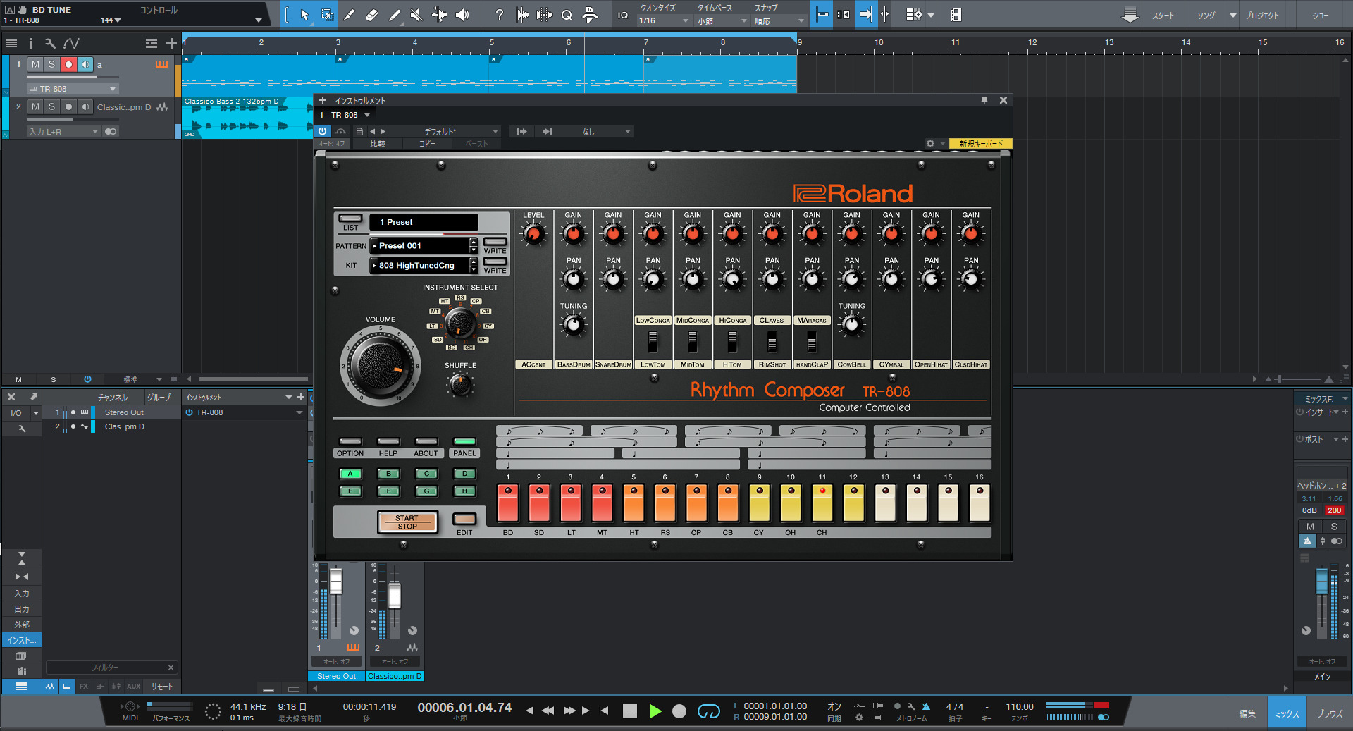Select the Maracas switch label
Screen dimensions: 1353x731
point(812,321)
